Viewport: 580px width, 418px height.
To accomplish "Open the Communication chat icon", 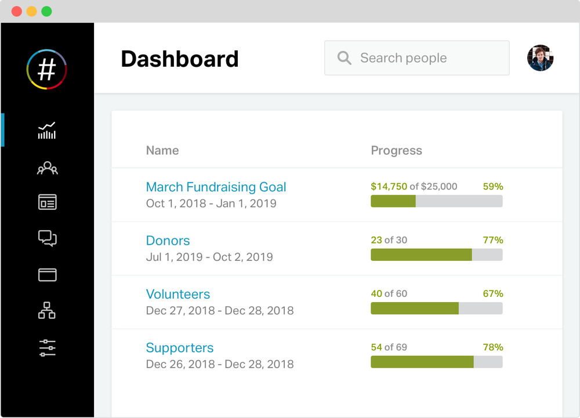I will click(x=47, y=238).
